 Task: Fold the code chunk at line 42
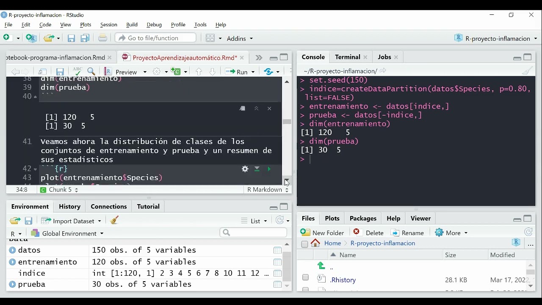36,169
